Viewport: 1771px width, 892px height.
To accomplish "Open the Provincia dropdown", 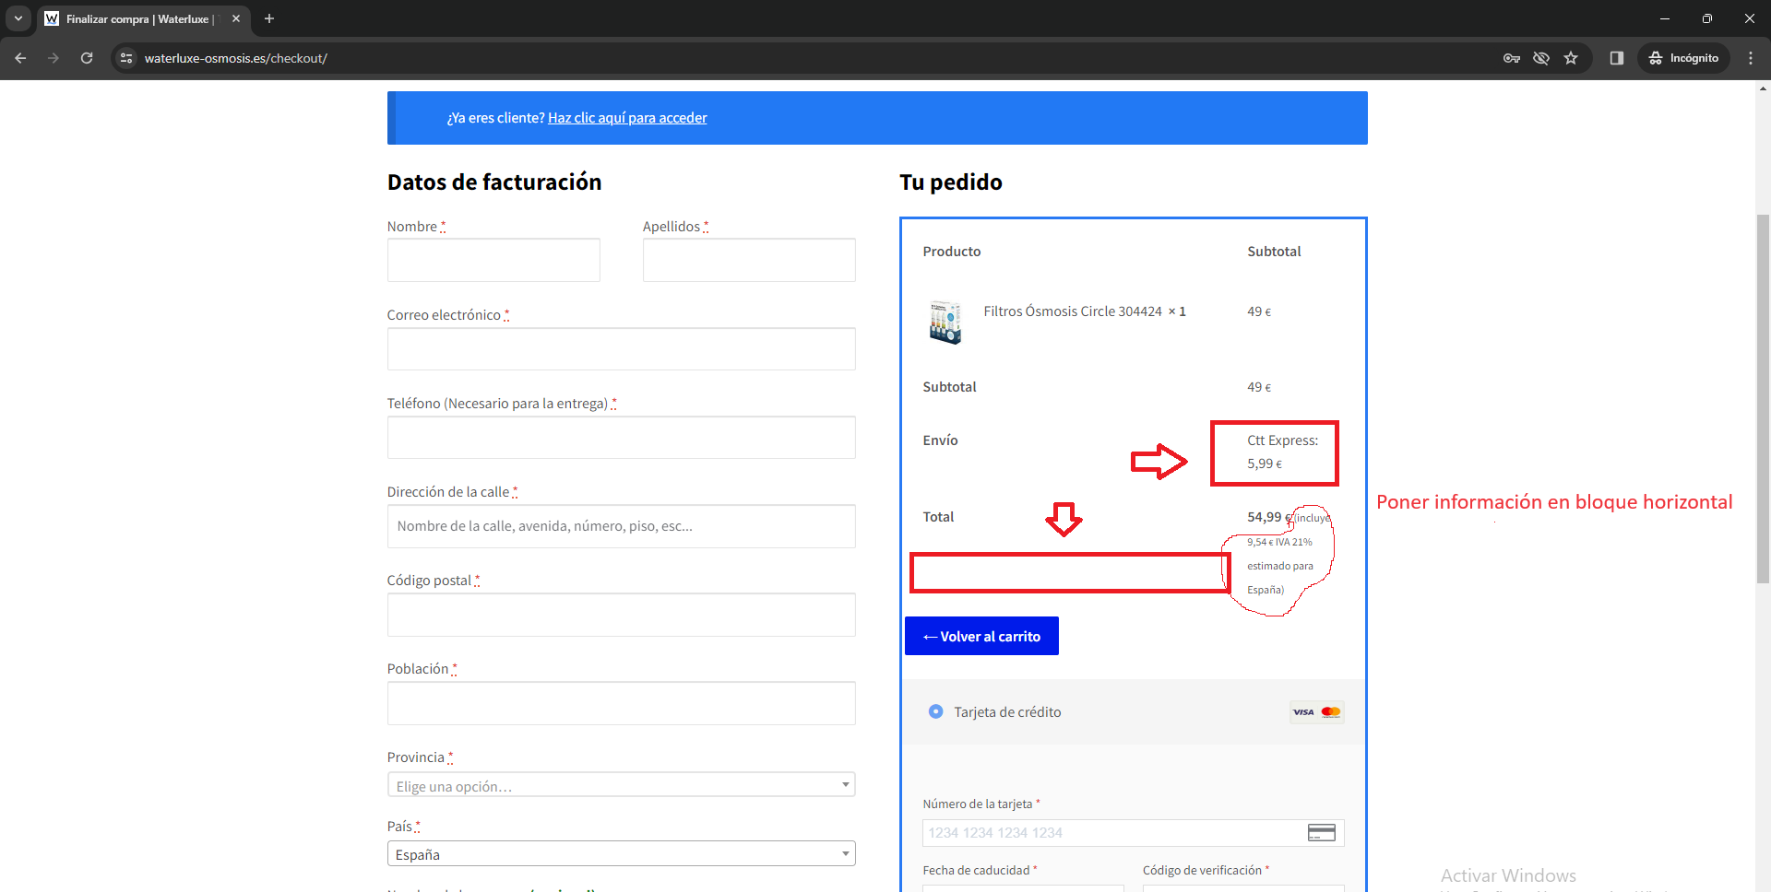I will click(622, 785).
